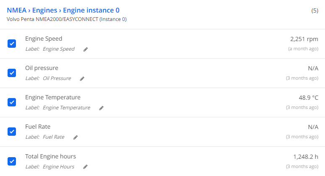Uncheck the Engine Speed checkbox
Viewport: 325px width, 176px height.
tap(12, 44)
